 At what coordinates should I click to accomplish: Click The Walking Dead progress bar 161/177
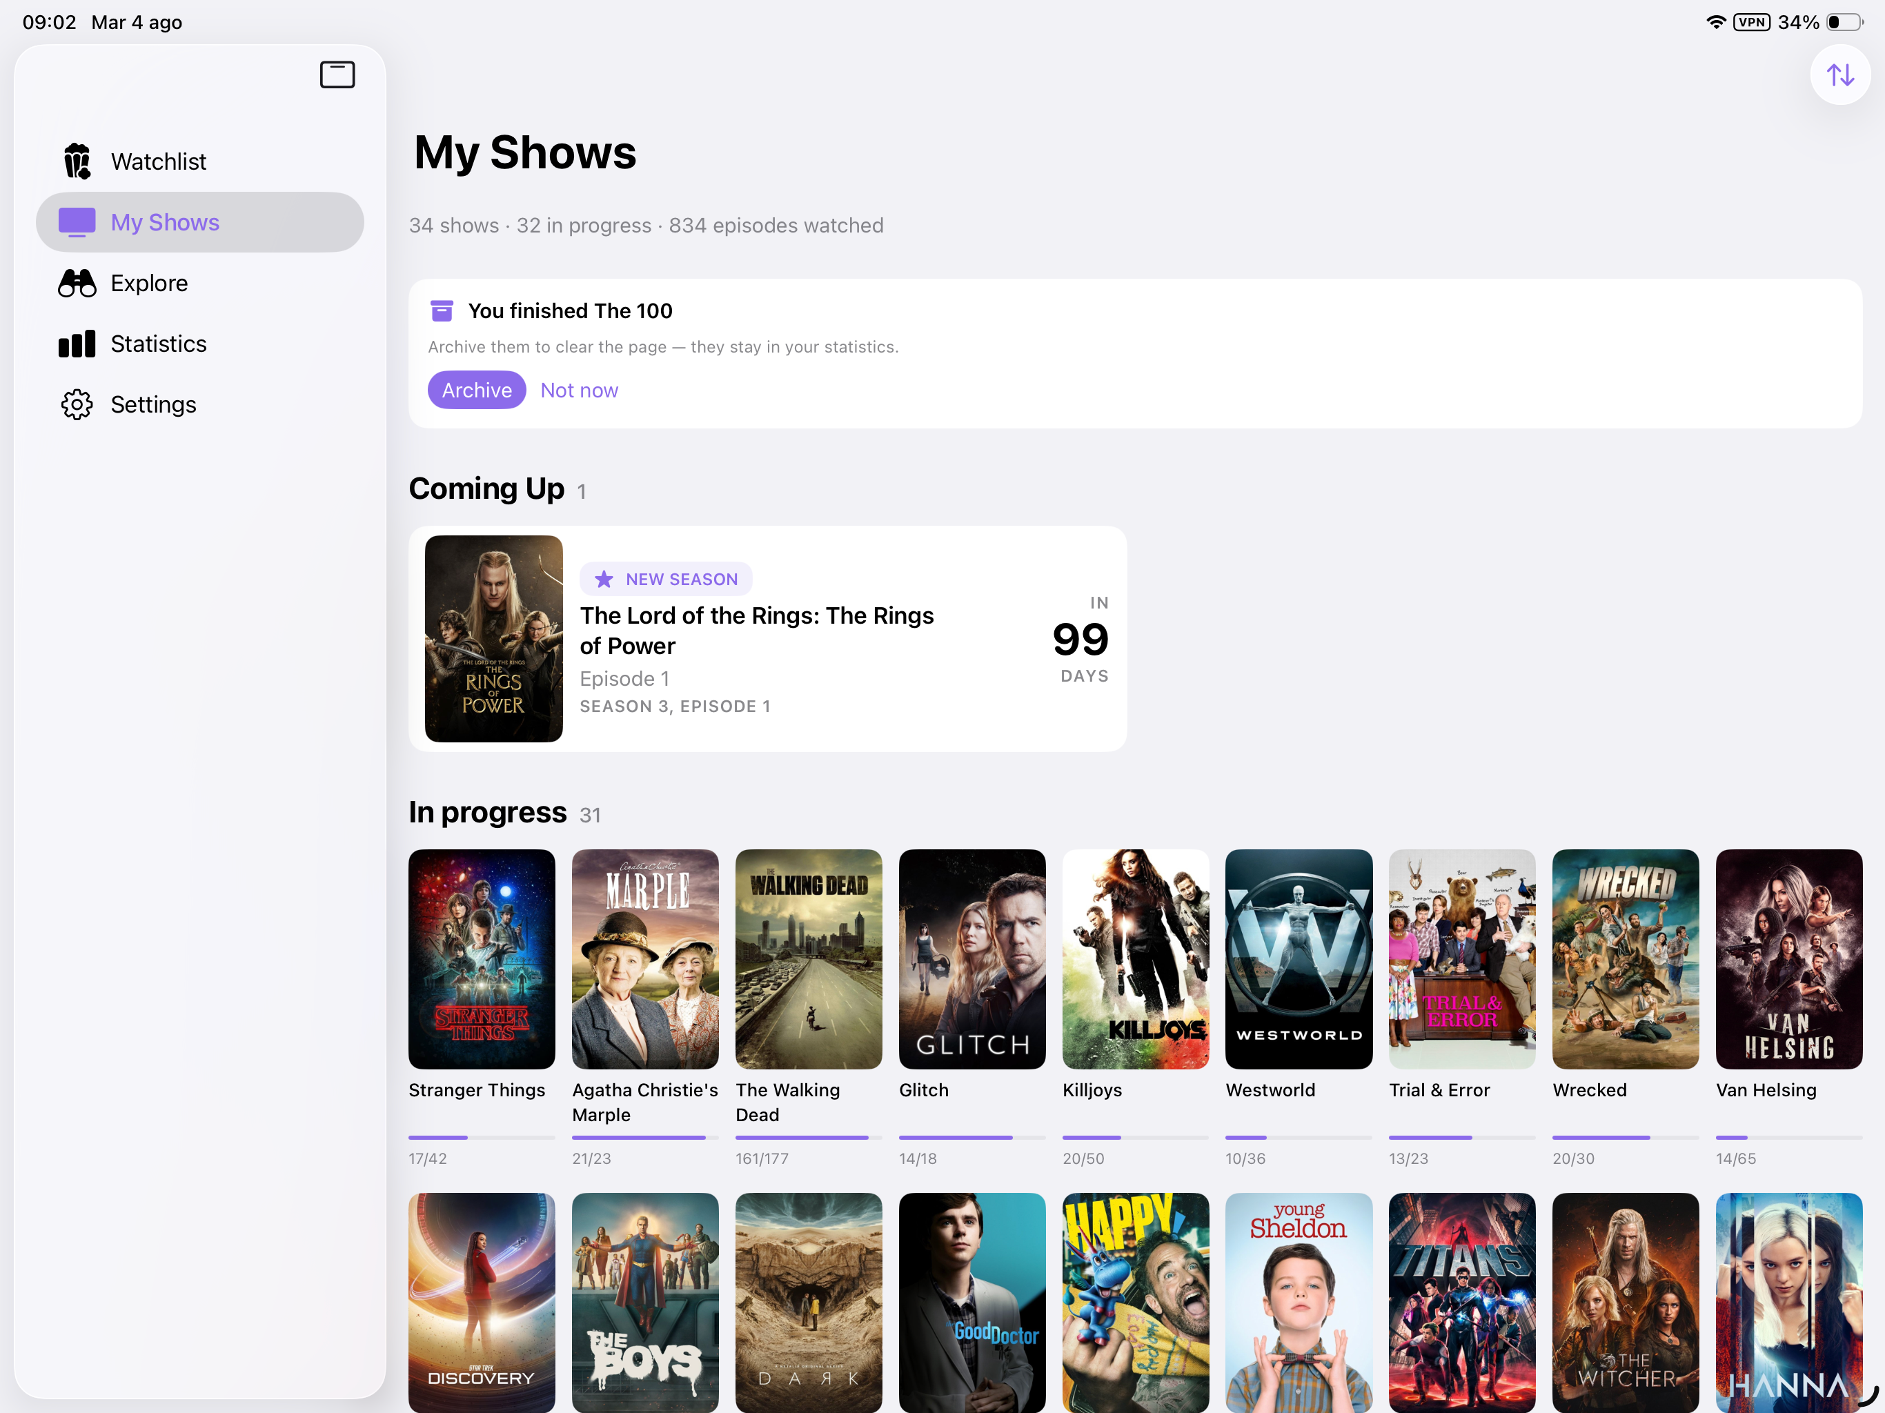click(809, 1138)
